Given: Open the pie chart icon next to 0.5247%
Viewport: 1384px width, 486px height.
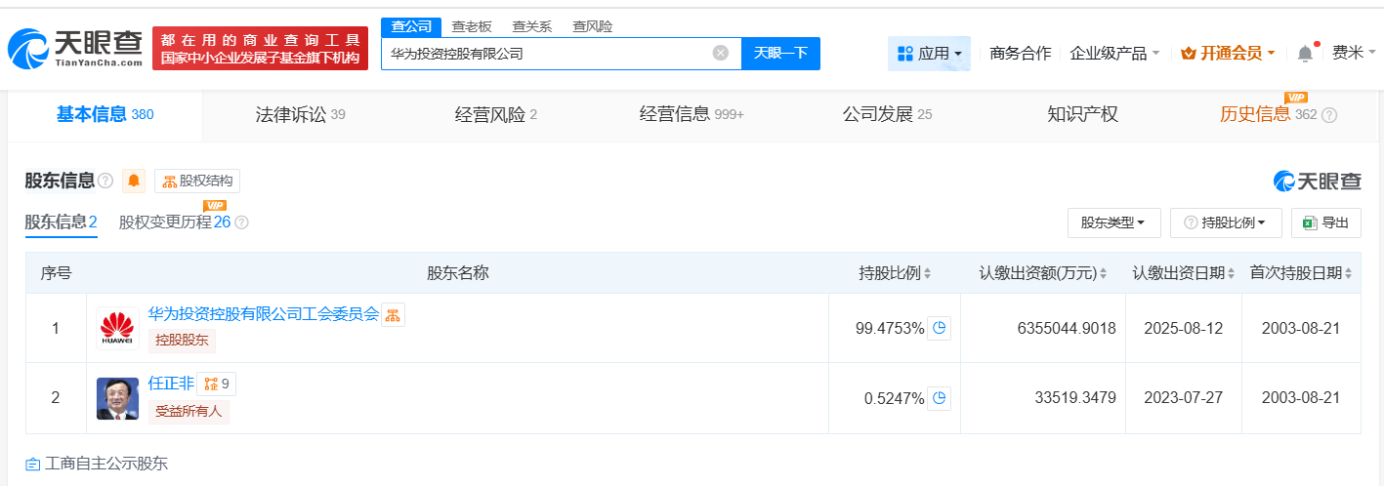Looking at the screenshot, I should tap(939, 397).
